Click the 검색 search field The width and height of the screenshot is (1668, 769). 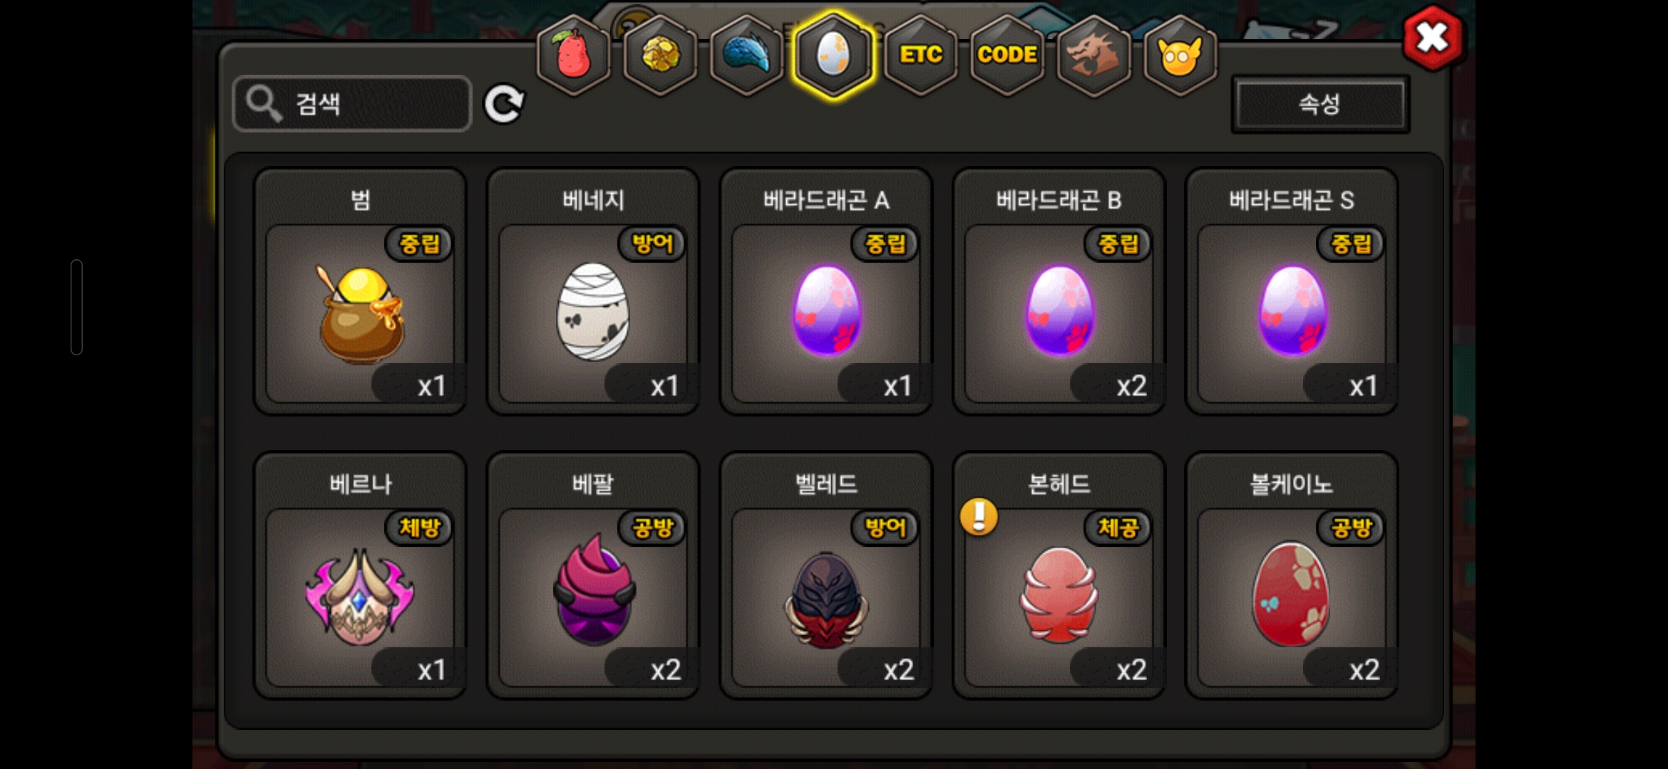[352, 104]
